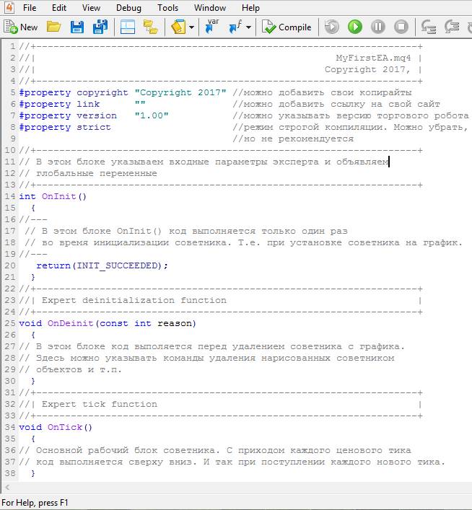The width and height of the screenshot is (472, 510).
Task: Open a file with the folder icon
Action: 53,27
